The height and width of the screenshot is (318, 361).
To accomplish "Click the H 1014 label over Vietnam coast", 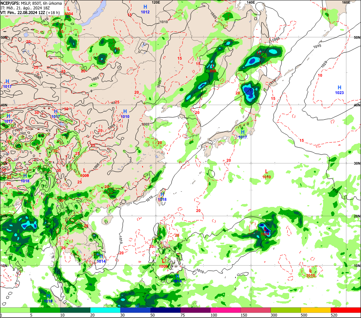I will [101, 259].
